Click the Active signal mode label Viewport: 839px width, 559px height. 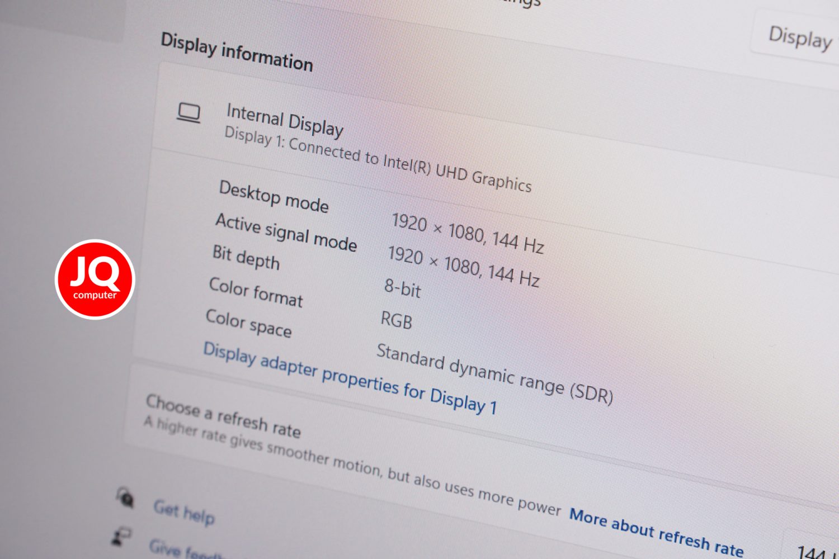click(286, 232)
